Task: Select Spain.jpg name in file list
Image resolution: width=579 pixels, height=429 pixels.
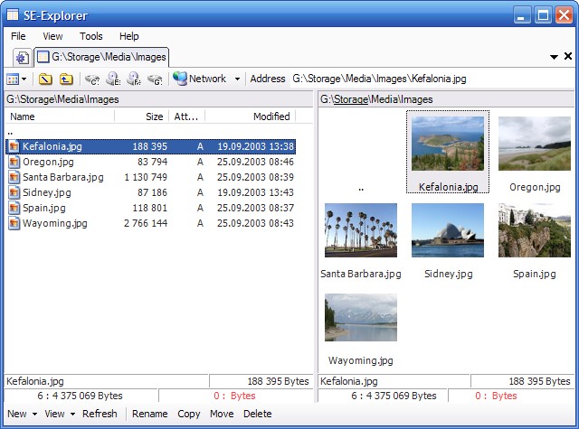Action: coord(44,208)
